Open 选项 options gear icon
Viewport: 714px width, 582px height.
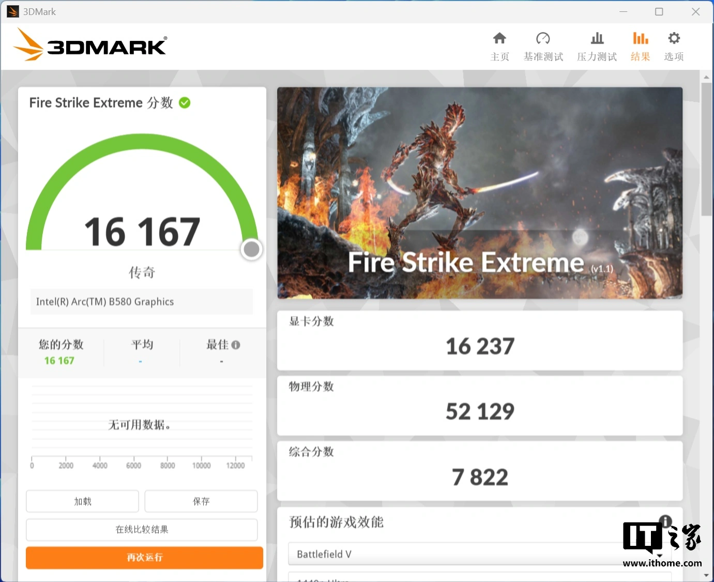pyautogui.click(x=674, y=38)
